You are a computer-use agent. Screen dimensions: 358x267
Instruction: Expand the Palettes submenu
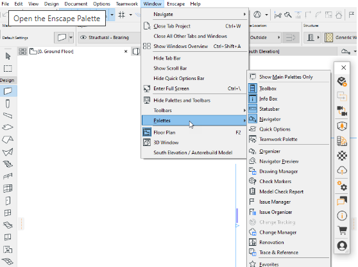pyautogui.click(x=194, y=120)
